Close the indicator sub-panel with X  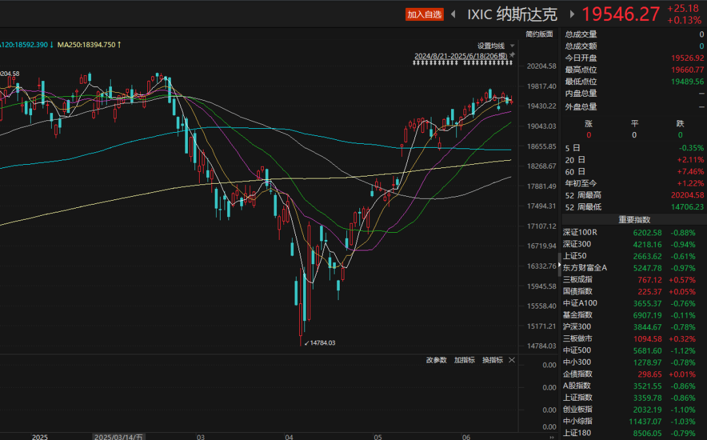coord(512,360)
